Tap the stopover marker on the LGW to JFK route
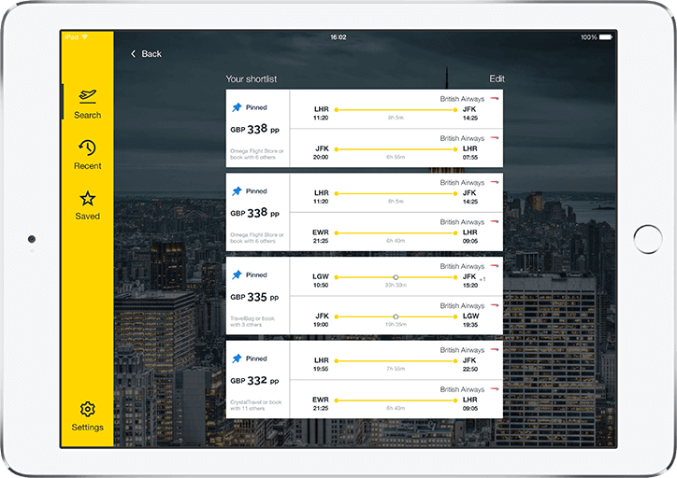The height and width of the screenshot is (478, 677). (x=396, y=277)
